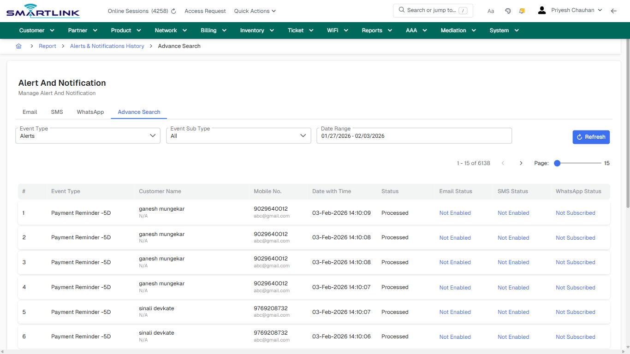Switch to the Email tab
This screenshot has width=630, height=354.
pos(30,112)
